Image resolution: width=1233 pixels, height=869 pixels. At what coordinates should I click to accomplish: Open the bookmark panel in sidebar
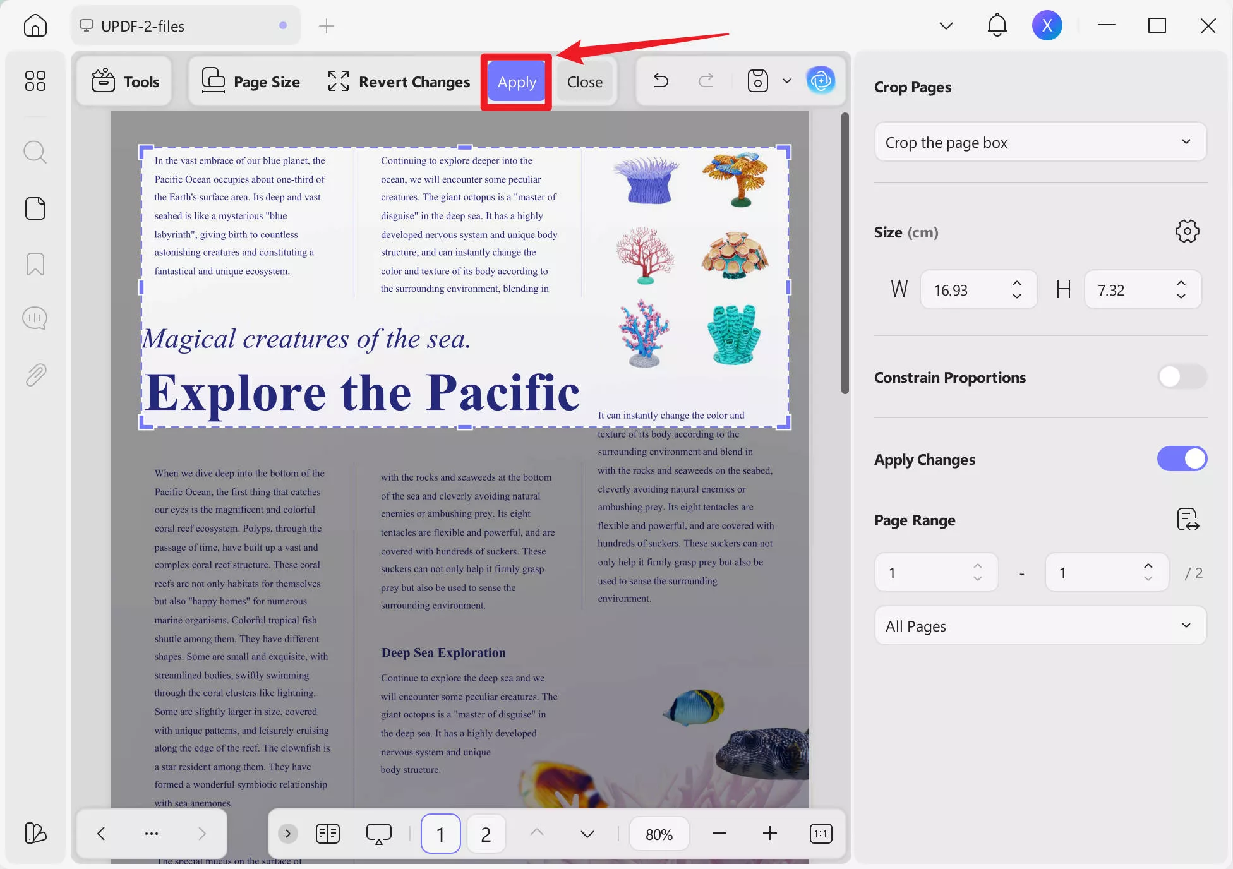35,264
